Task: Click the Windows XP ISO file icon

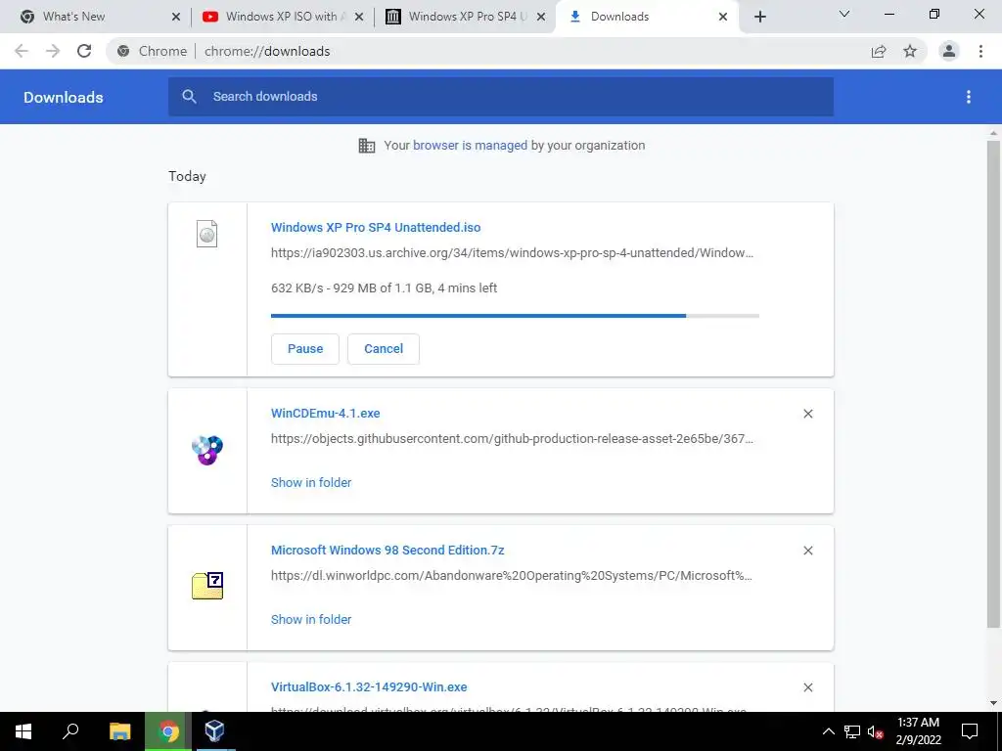Action: pyautogui.click(x=207, y=234)
